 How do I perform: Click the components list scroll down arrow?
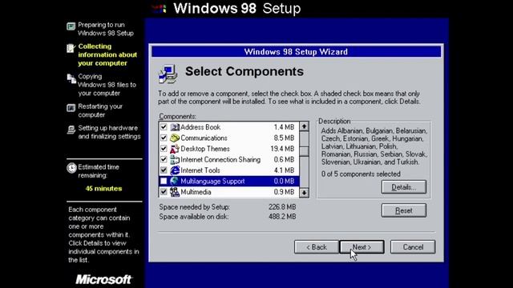point(304,193)
